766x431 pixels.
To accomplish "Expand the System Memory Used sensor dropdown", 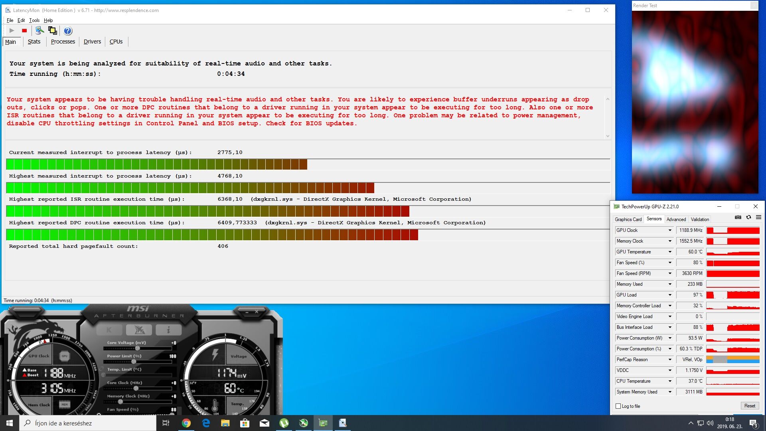I will pos(670,392).
